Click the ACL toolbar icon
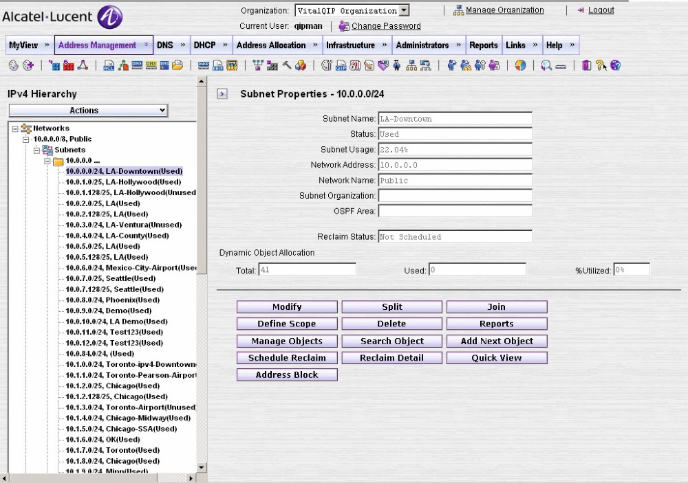This screenshot has width=688, height=483. point(109,66)
